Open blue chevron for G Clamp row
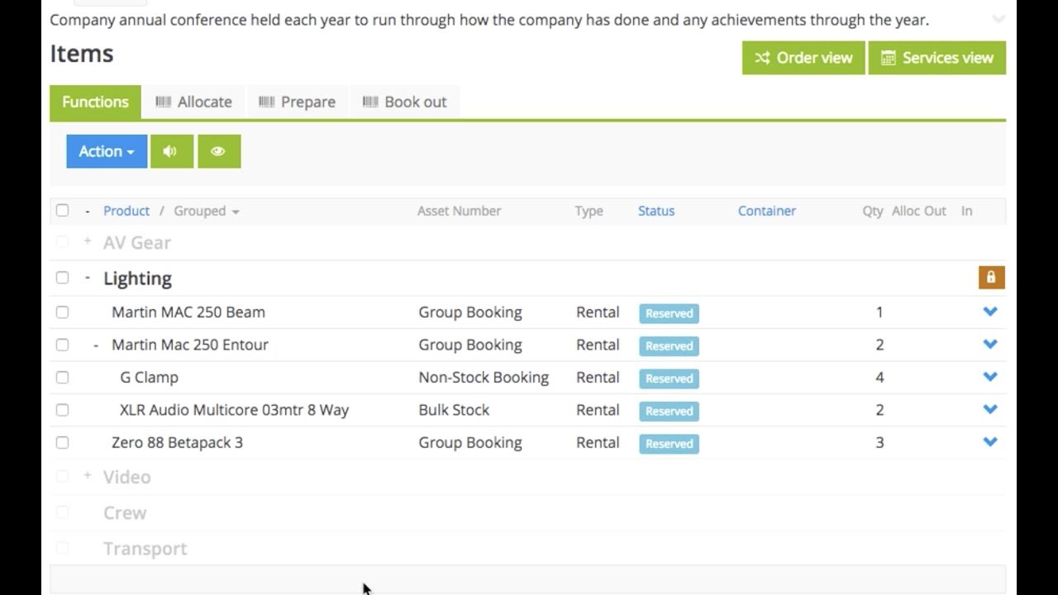The image size is (1058, 595). click(990, 377)
